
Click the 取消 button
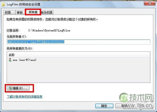[134, 106]
